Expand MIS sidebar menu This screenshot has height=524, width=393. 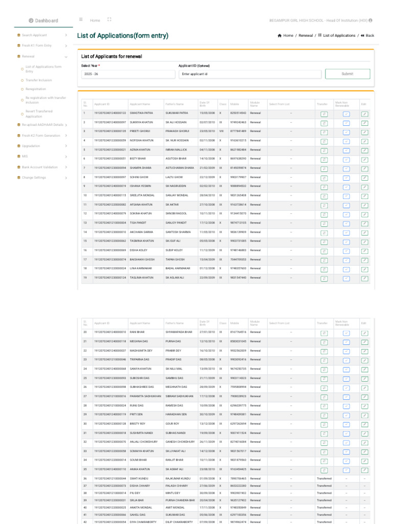(42, 157)
